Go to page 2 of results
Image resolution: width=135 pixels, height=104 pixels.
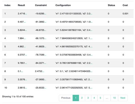coord(82,98)
